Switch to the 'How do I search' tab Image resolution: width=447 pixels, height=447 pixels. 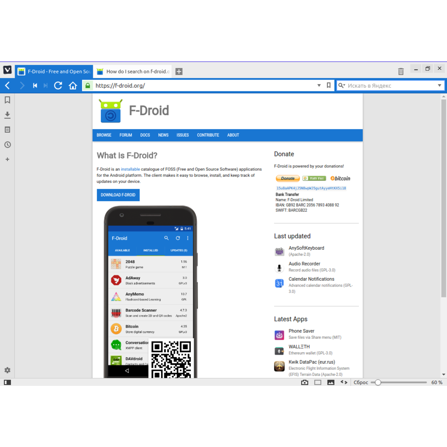(x=133, y=71)
